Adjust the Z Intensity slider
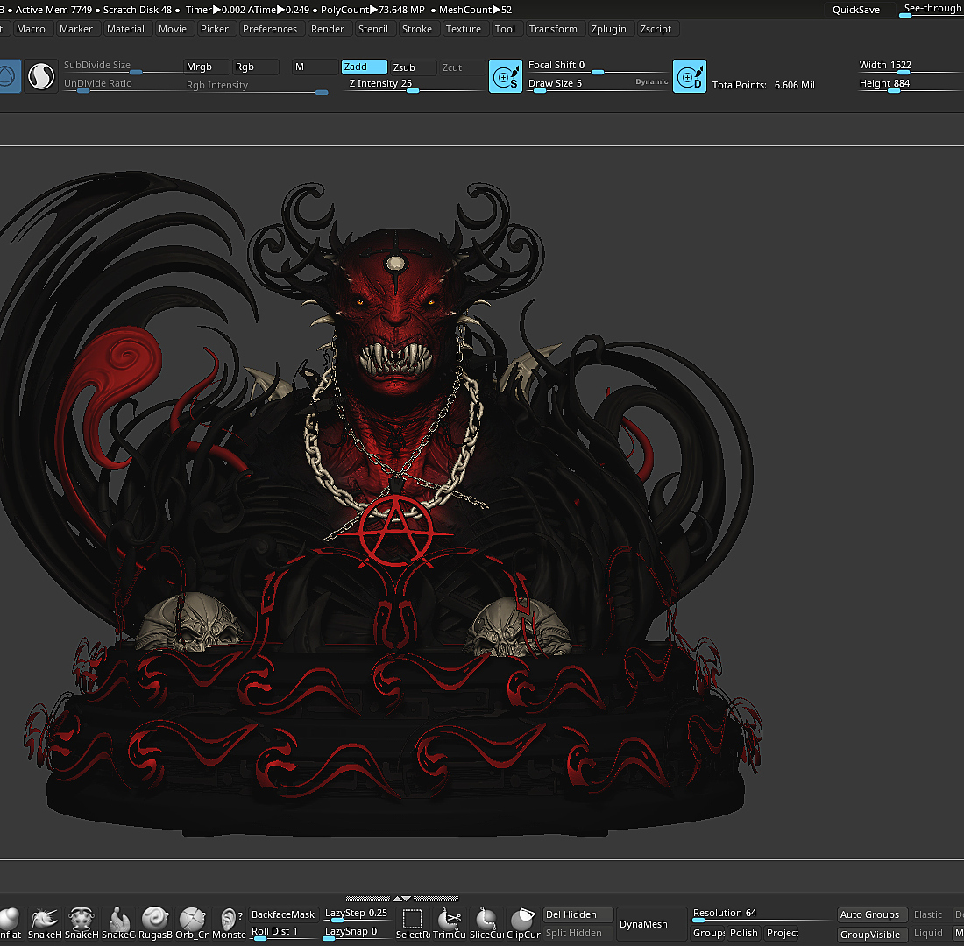 413,85
